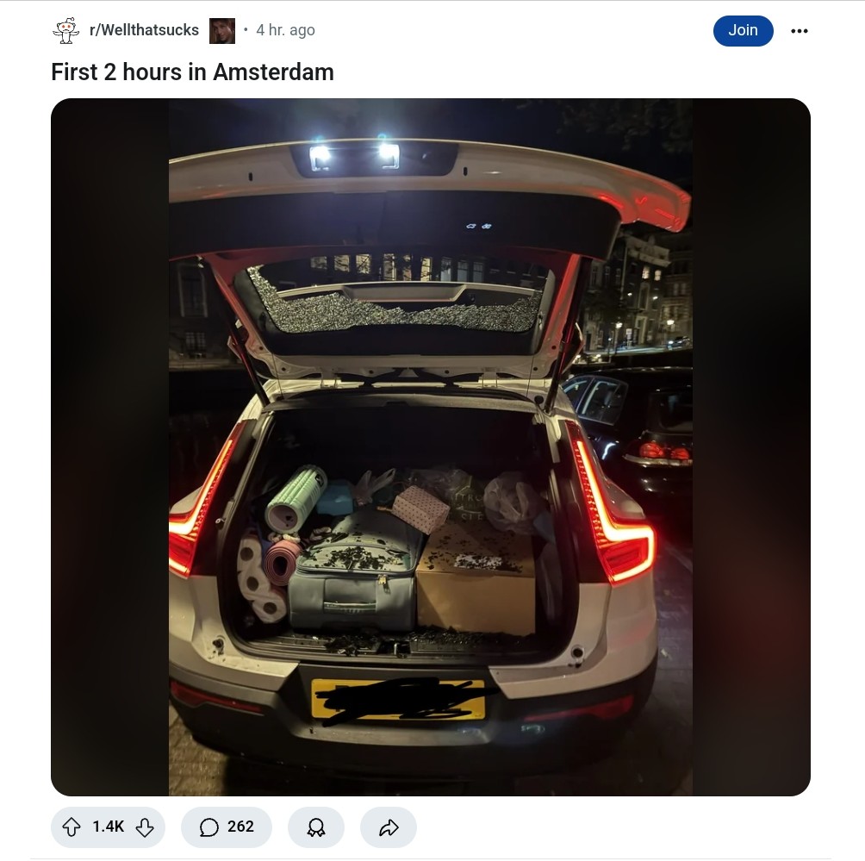Click the subreddit snoo avatar icon
Viewport: 865px width, 861px height.
coord(66,30)
